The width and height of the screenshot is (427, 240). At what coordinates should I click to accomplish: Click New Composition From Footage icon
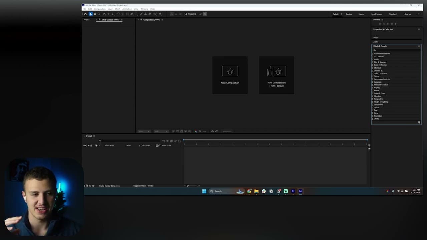277,71
